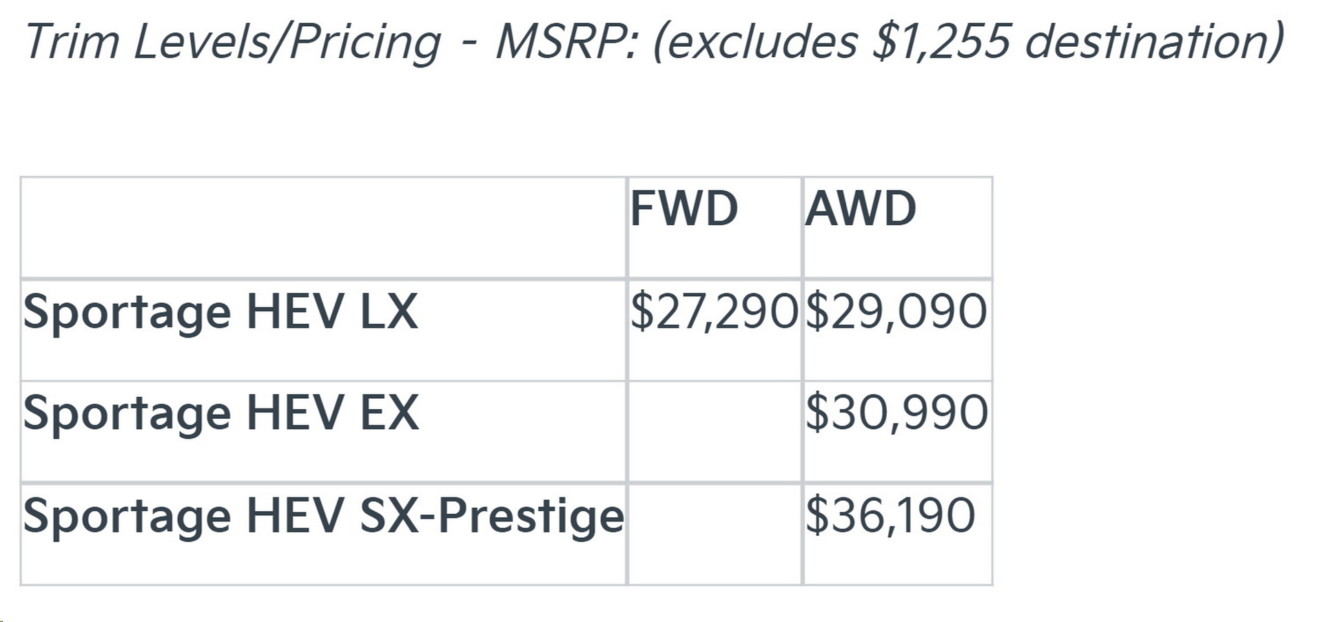The height and width of the screenshot is (622, 1323).
Task: Click the word Sportage in EX row
Action: click(x=127, y=414)
